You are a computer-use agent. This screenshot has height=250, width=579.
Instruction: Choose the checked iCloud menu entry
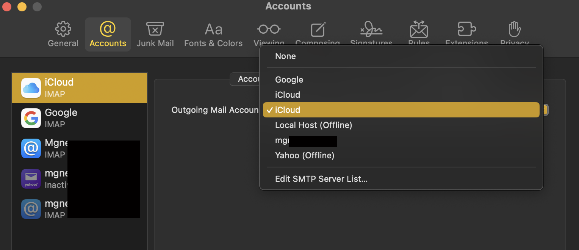[x=401, y=110]
